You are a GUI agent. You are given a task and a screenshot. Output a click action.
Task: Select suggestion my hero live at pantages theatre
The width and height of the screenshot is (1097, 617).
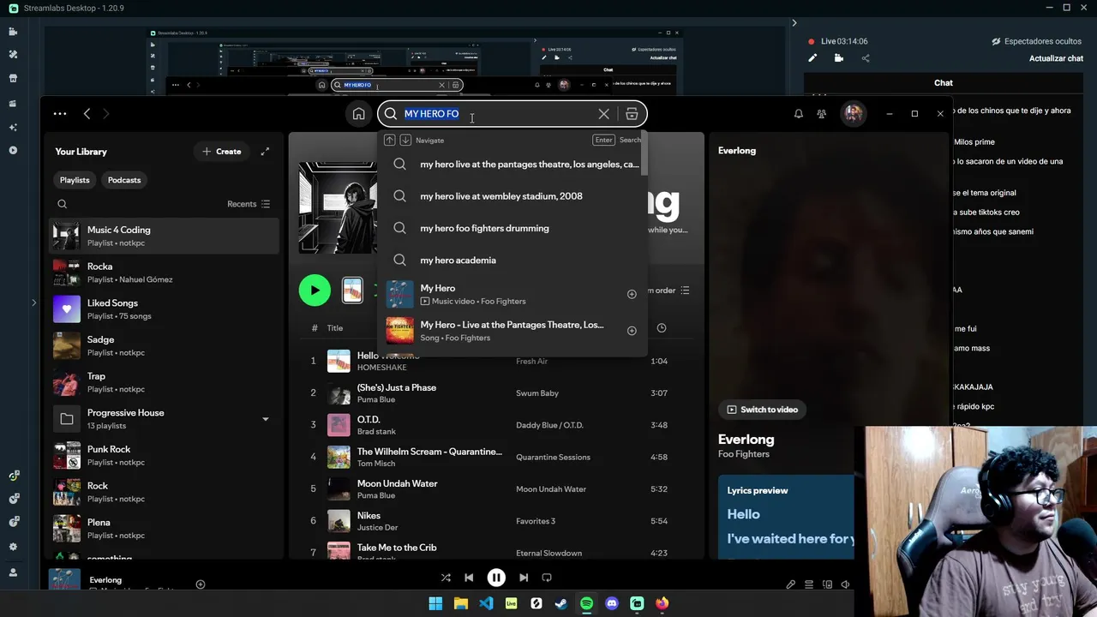coord(513,164)
